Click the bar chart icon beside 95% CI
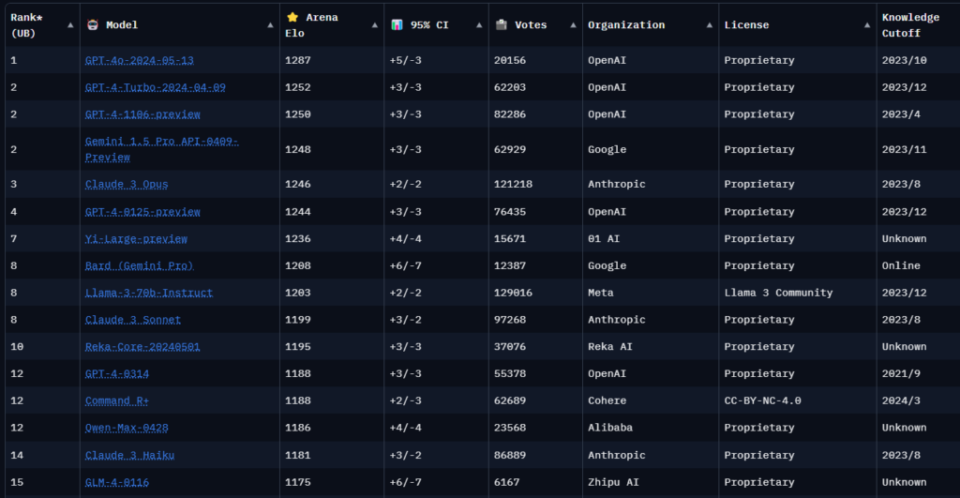 coord(397,25)
